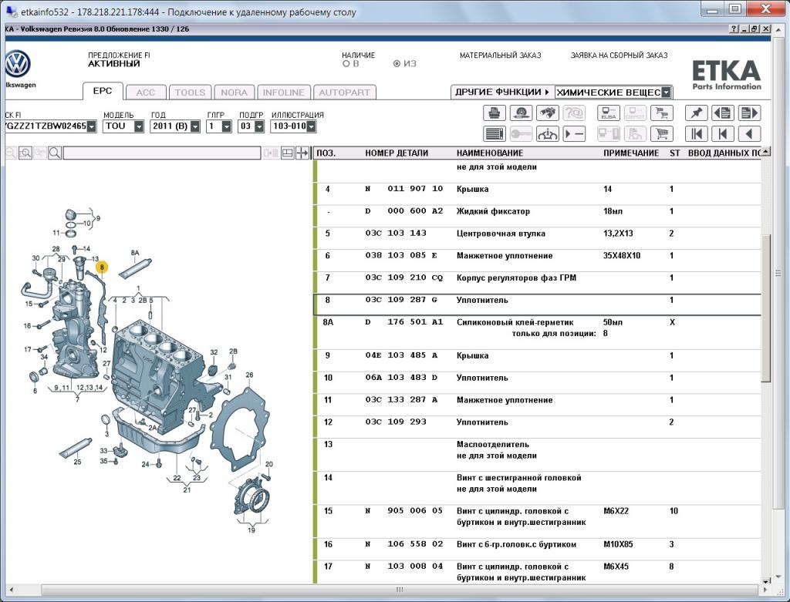Viewport: 790px width, 602px height.
Task: Go to next illustration page icon
Action: [x=749, y=113]
